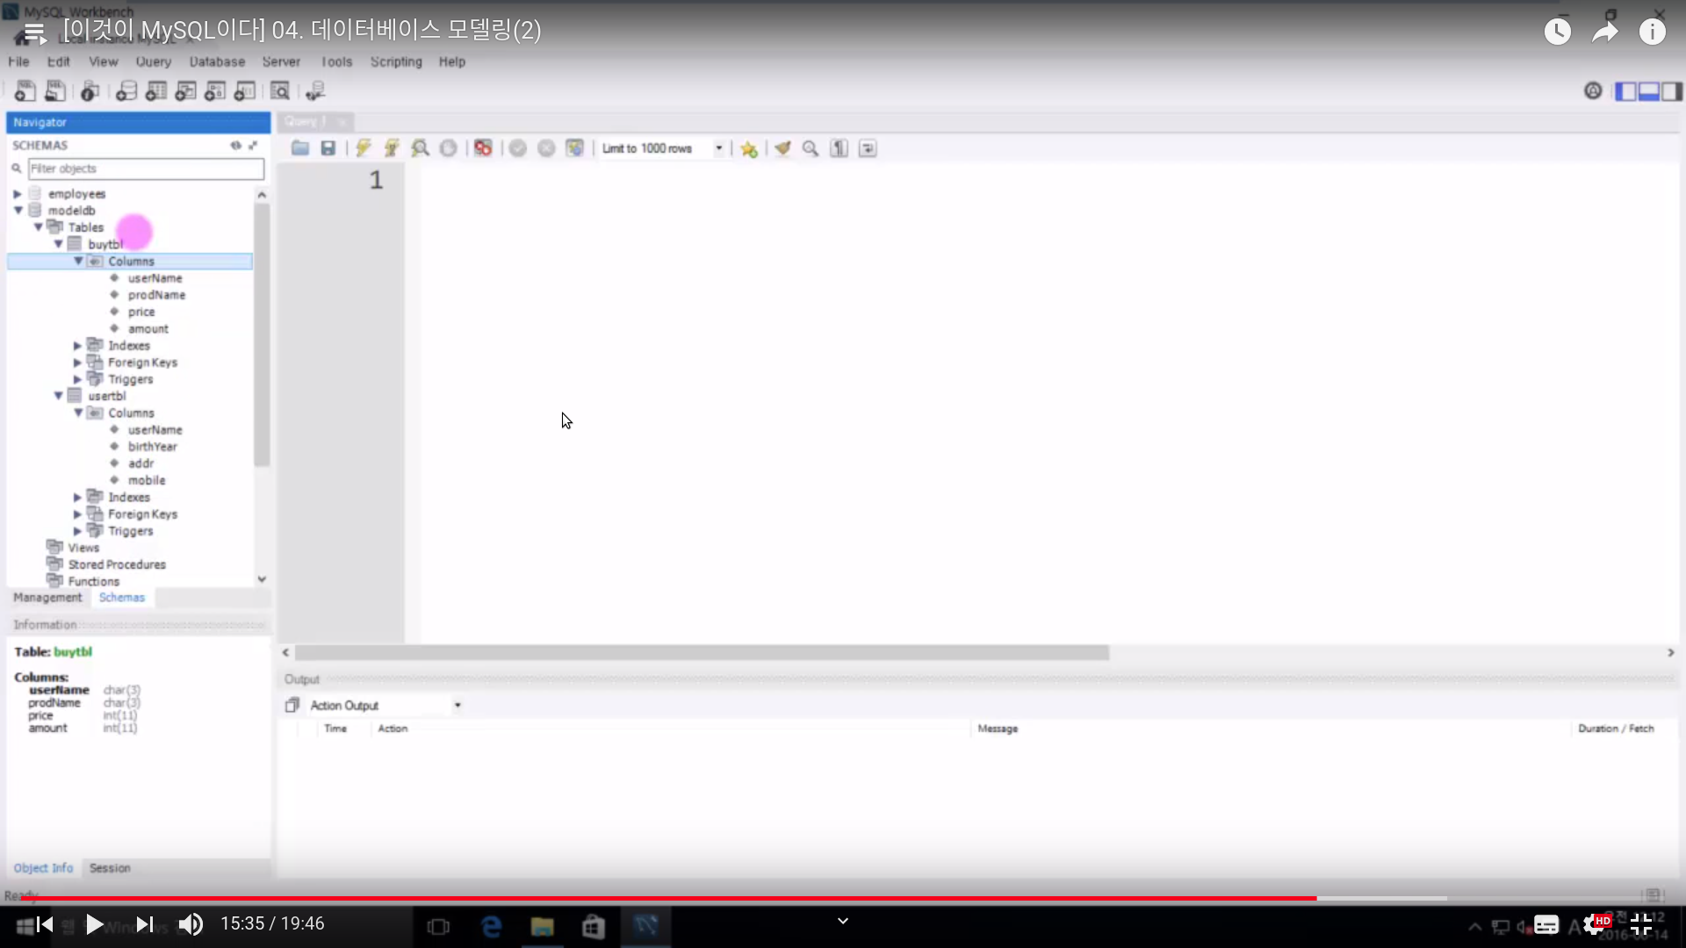Collapse the Tables node under modeldb

click(38, 227)
